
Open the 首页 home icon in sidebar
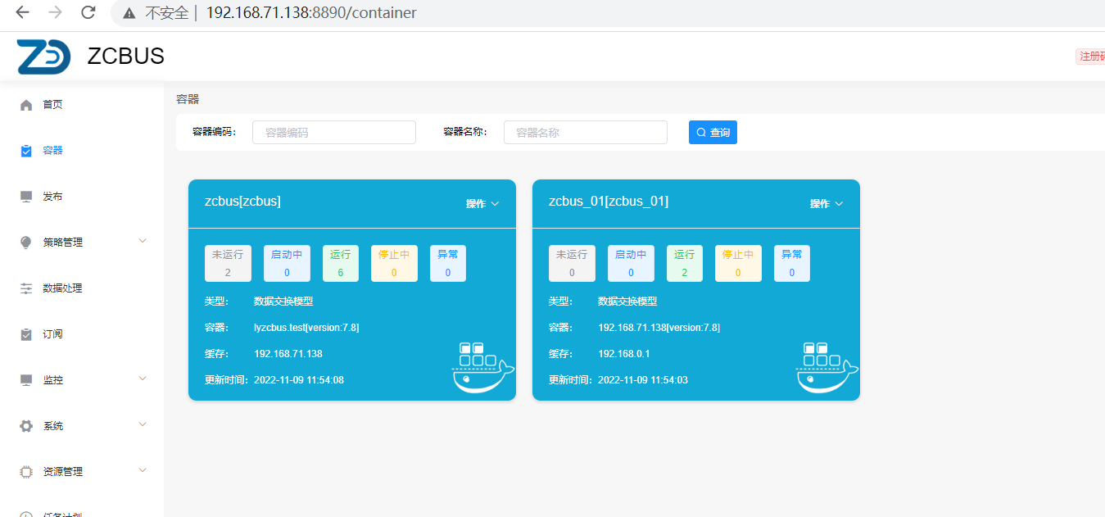click(26, 105)
